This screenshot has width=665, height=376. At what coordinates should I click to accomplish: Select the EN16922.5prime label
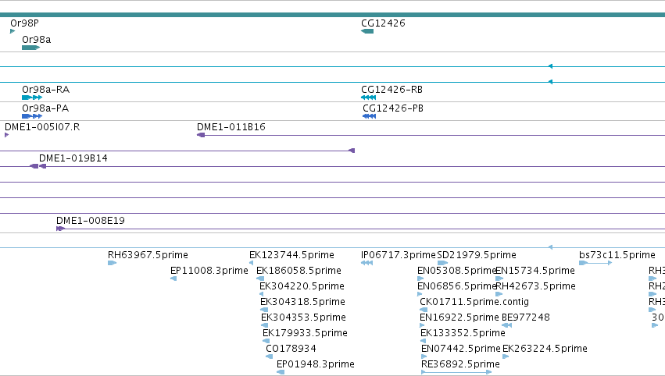coord(459,317)
